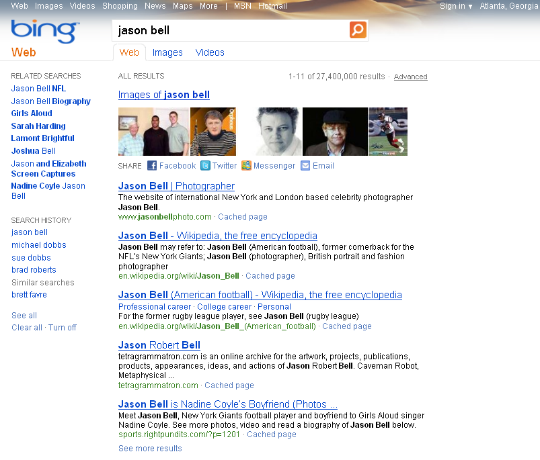540x460 pixels.
Task: Switch to the Images tab below search box
Action: click(167, 52)
